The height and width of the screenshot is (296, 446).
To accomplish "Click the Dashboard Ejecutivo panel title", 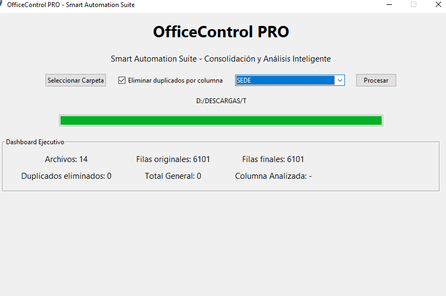I will [x=35, y=142].
